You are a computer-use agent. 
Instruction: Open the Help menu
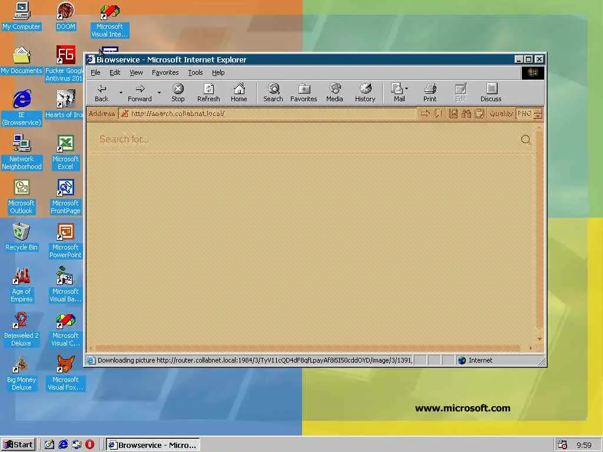click(218, 72)
